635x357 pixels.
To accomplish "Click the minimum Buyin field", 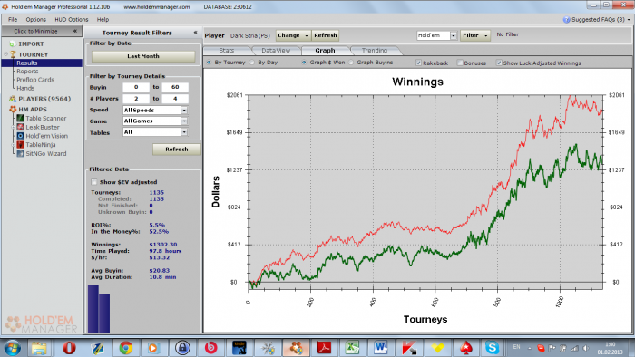I will click(x=136, y=87).
